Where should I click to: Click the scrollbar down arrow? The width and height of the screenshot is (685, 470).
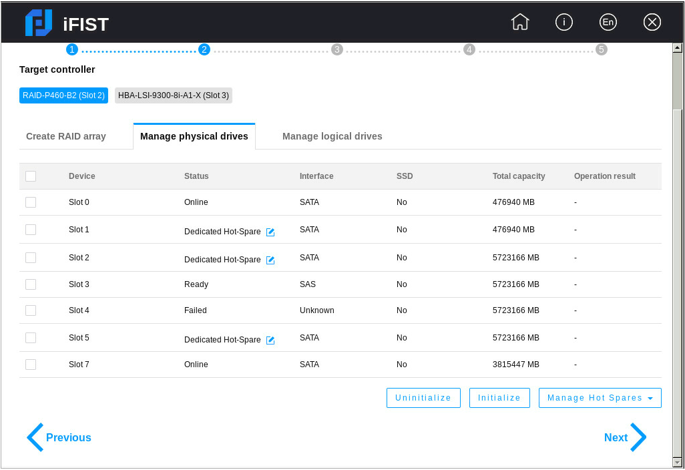[x=678, y=462]
